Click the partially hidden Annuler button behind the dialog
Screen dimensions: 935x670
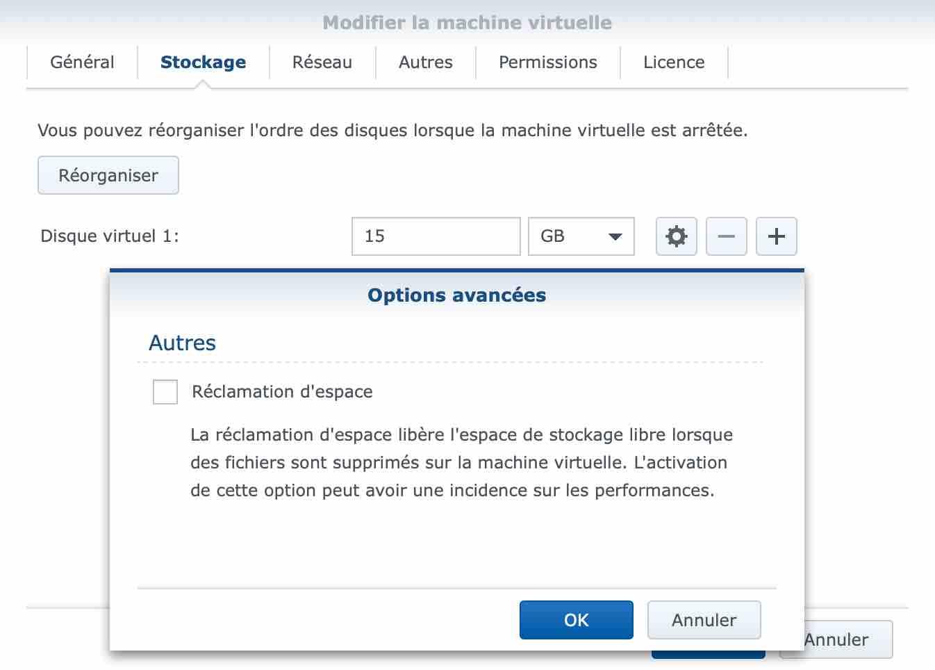tap(847, 640)
